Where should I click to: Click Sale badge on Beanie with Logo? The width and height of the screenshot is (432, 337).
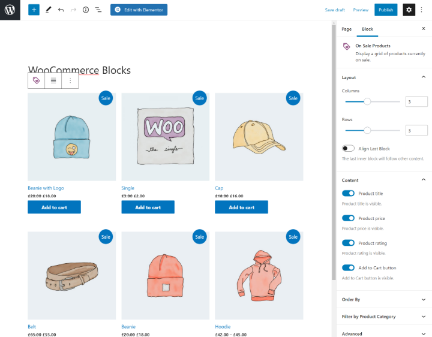pyautogui.click(x=106, y=98)
